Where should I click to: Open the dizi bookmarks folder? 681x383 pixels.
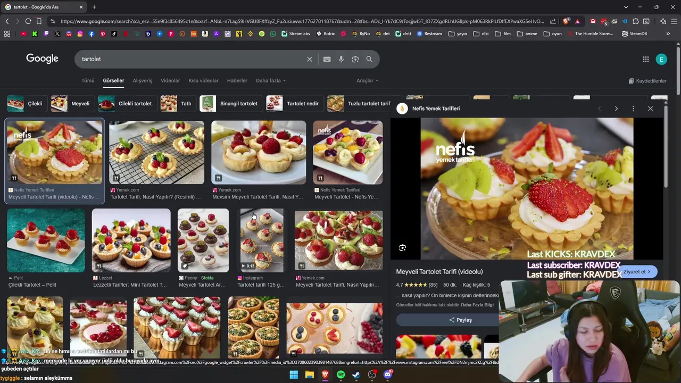point(480,34)
